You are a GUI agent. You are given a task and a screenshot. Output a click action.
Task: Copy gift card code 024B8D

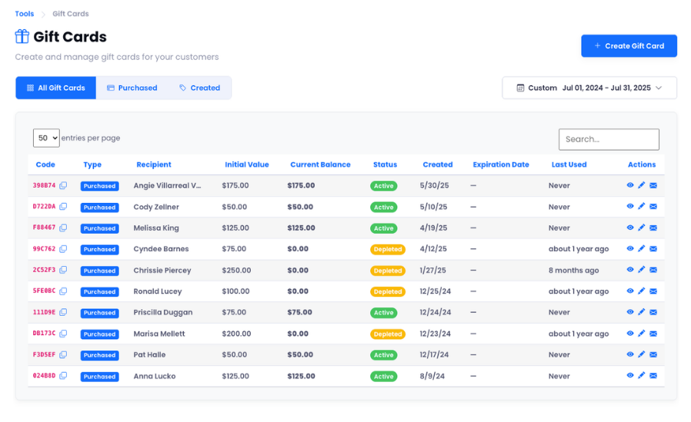point(63,376)
